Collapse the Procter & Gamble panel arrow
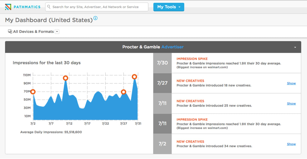Screen dimensions: 307x159 295,47
